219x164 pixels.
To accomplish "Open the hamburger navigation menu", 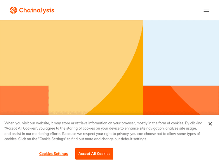I will [206, 10].
